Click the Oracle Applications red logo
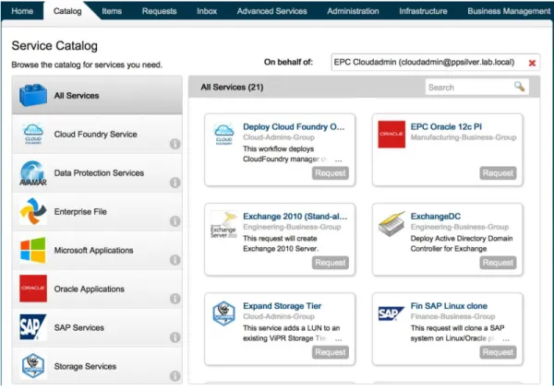The width and height of the screenshot is (554, 389). (x=33, y=289)
